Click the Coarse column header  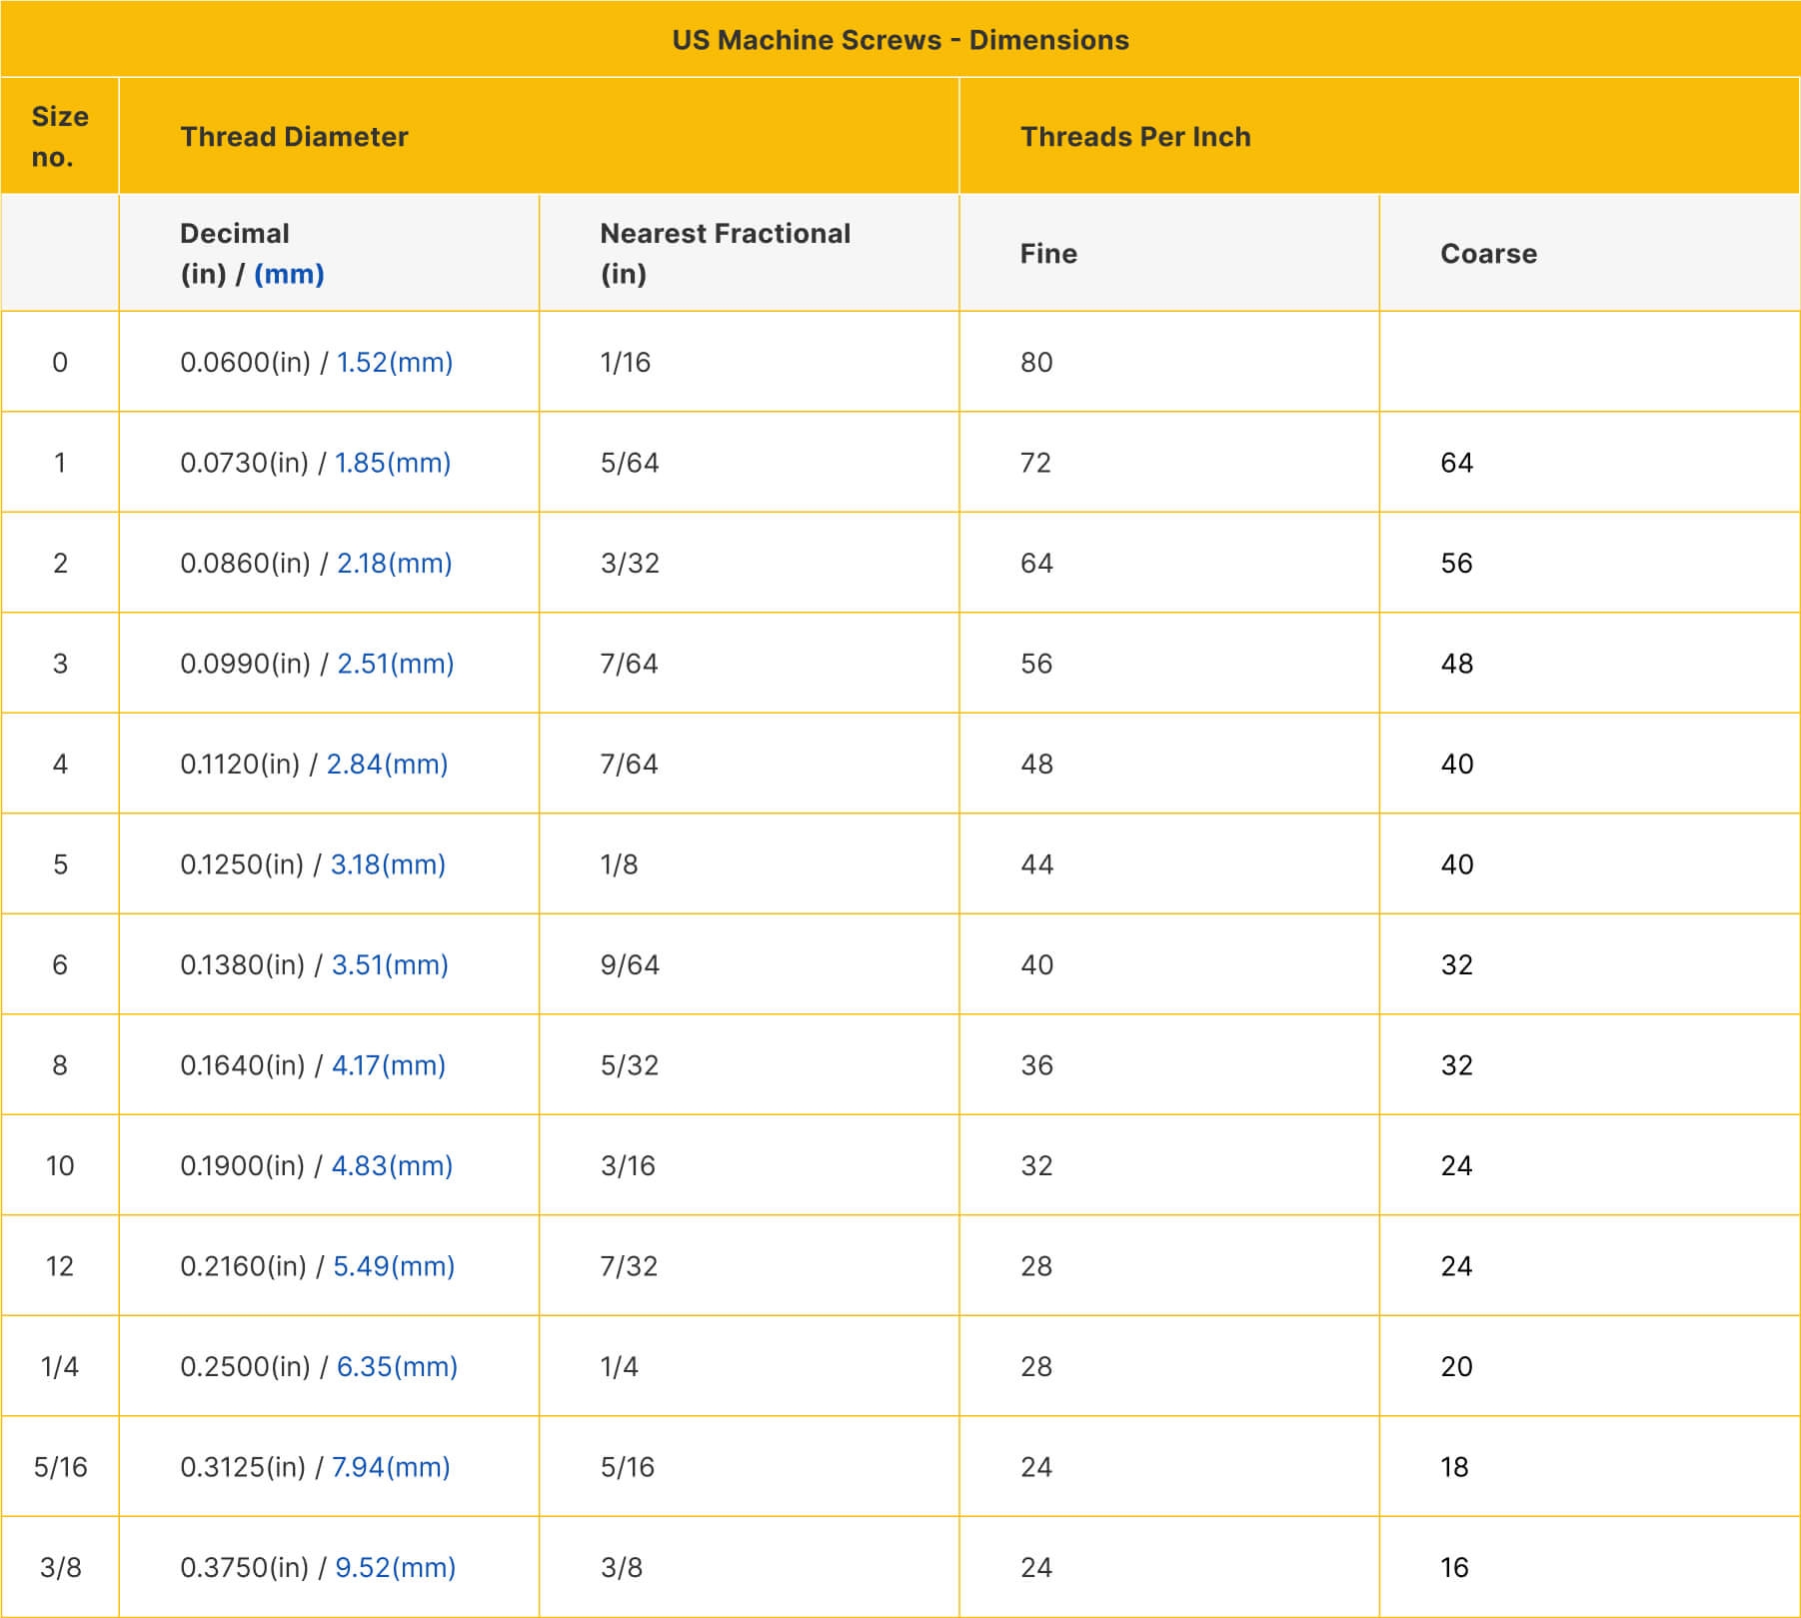[1487, 254]
